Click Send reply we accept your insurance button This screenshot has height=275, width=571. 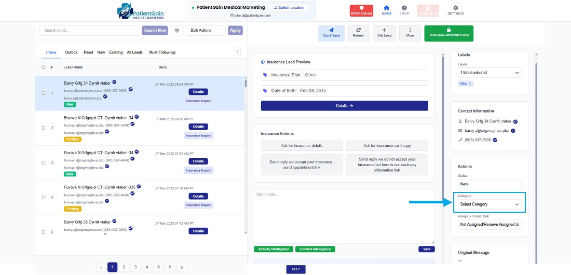302,164
